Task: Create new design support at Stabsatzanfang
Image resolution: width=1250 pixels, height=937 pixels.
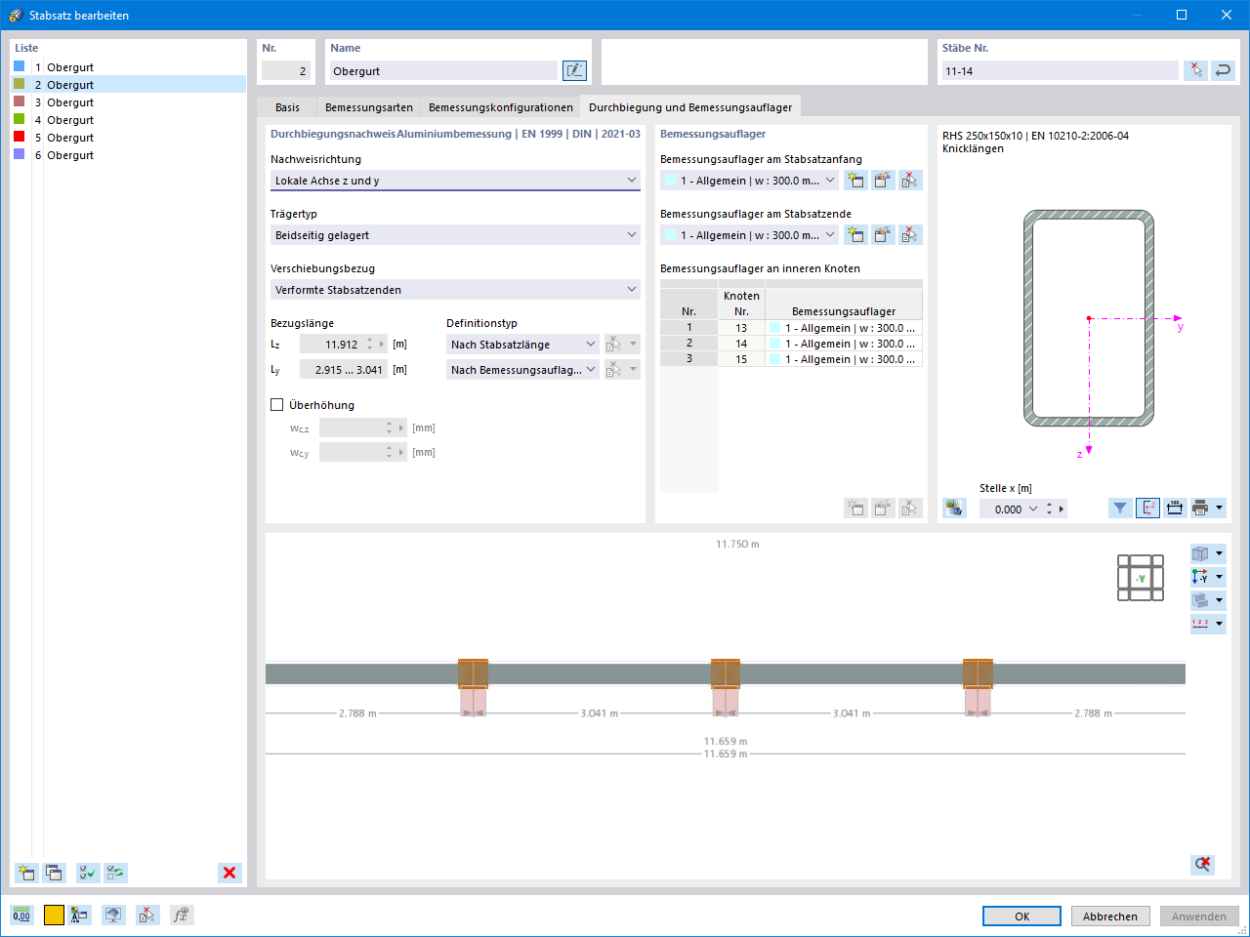Action: (x=855, y=180)
